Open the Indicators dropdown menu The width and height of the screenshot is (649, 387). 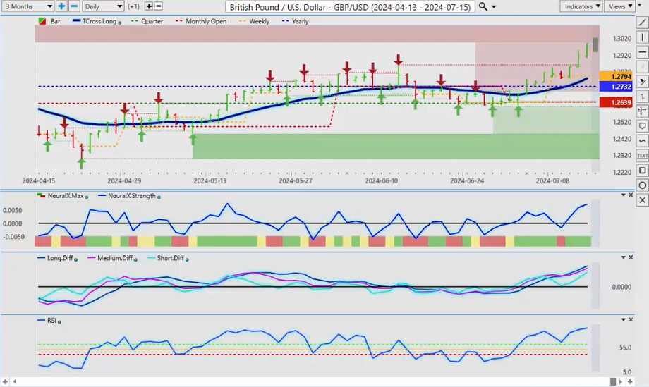(x=581, y=6)
